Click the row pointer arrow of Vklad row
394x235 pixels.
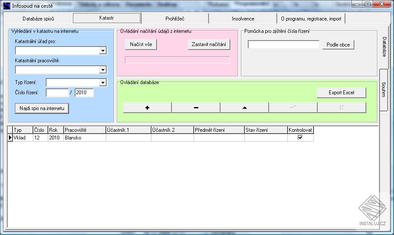click(x=10, y=137)
